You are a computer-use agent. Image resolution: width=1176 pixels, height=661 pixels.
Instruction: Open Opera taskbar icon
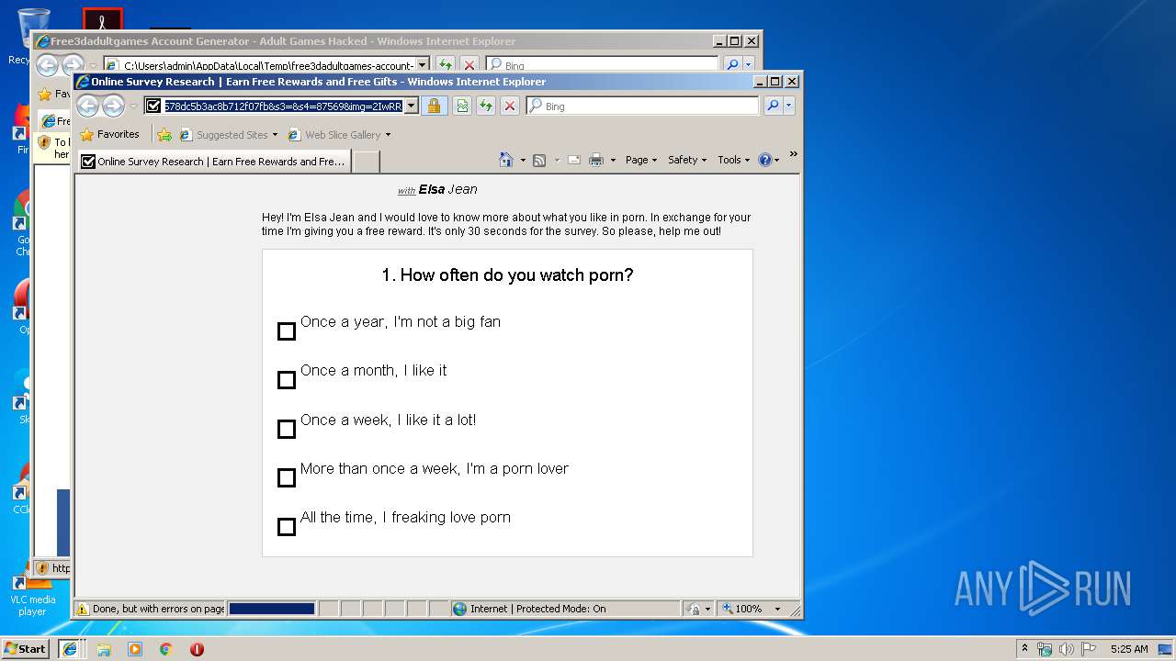tap(197, 649)
